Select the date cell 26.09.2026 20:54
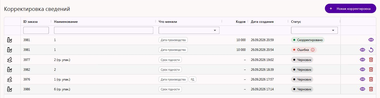Viewport: 380px width, 98px height. [x=262, y=50]
